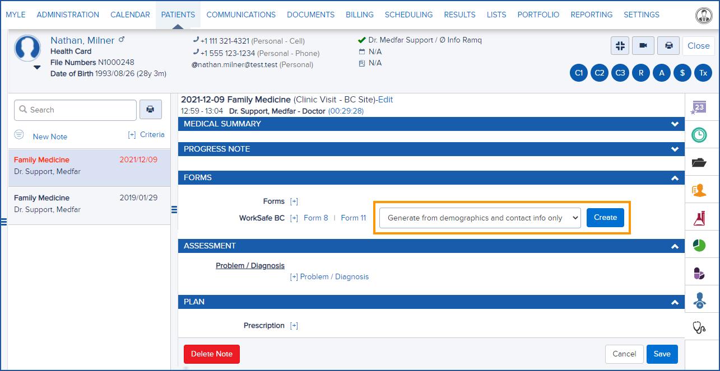Open the calendar appointments icon in right sidebar
This screenshot has width=720, height=371.
tap(699, 107)
